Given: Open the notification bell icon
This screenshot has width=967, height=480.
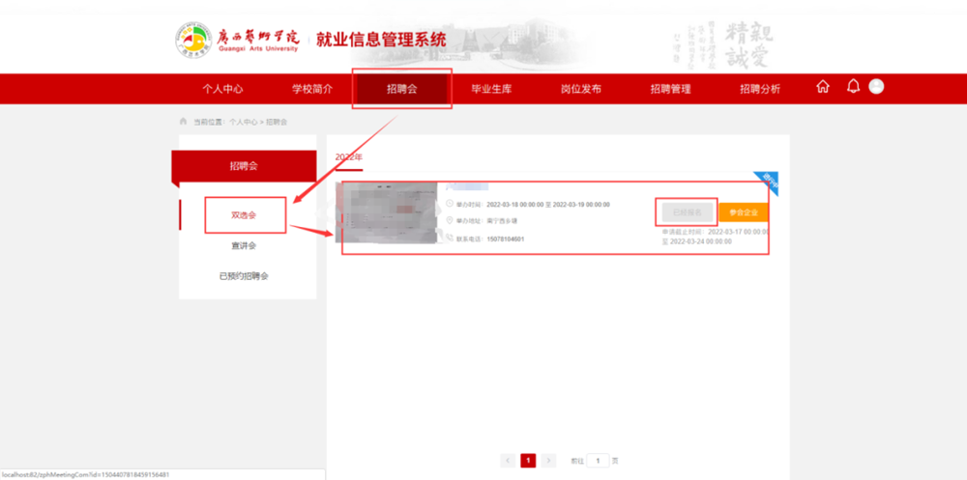Looking at the screenshot, I should tap(853, 86).
